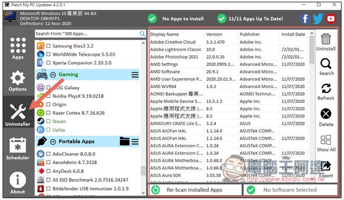Open the Gaming category hamburger menu
Image resolution: width=344 pixels, height=200 pixels.
pos(135,75)
